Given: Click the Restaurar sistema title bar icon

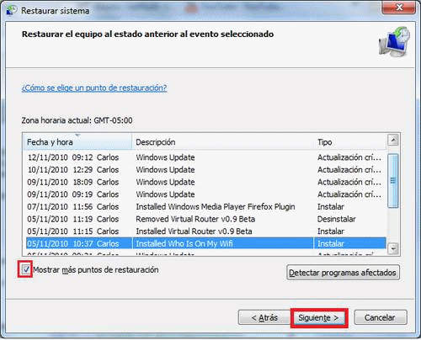Looking at the screenshot, I should pos(12,10).
